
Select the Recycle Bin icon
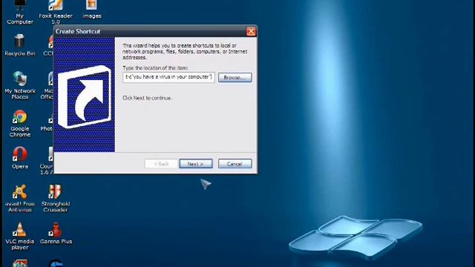click(x=20, y=45)
